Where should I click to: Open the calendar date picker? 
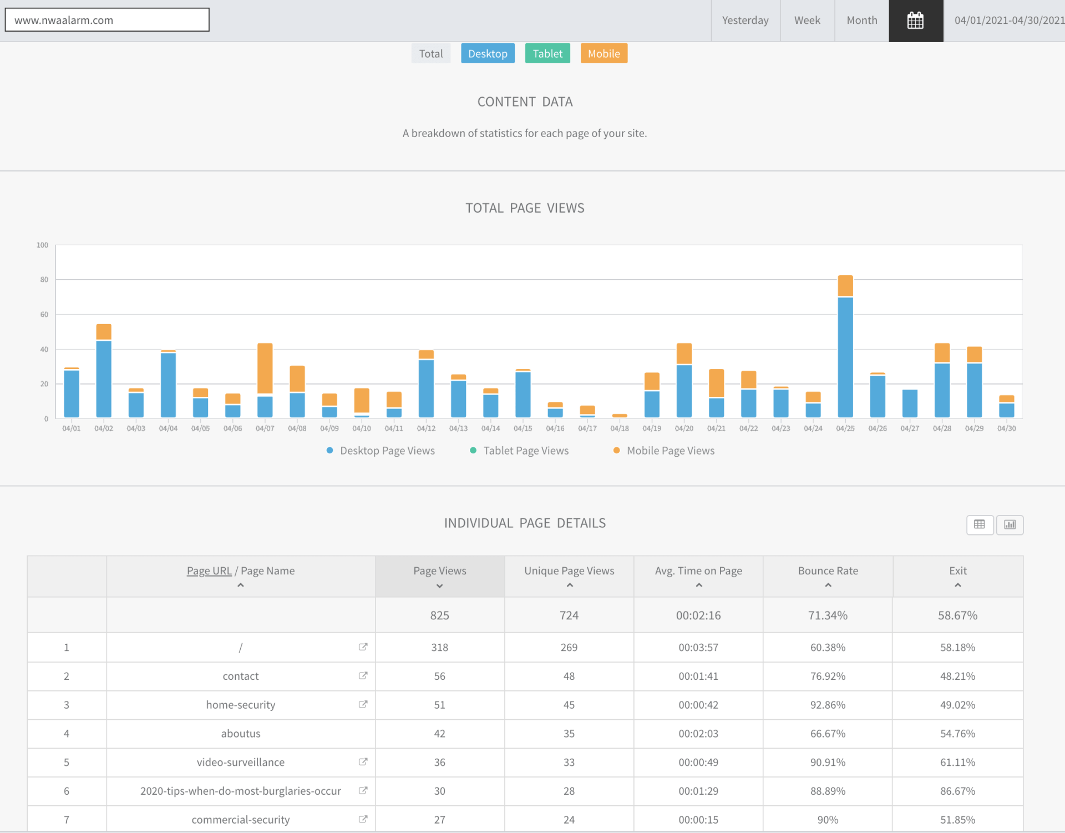point(915,21)
